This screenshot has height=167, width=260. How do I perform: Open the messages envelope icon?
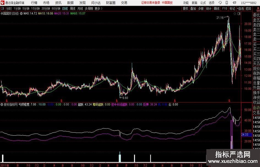click(x=234, y=3)
